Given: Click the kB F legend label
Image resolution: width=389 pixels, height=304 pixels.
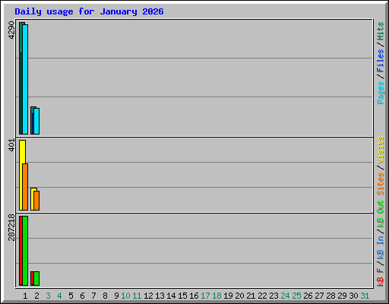Looking at the screenshot, I should pos(381,277).
